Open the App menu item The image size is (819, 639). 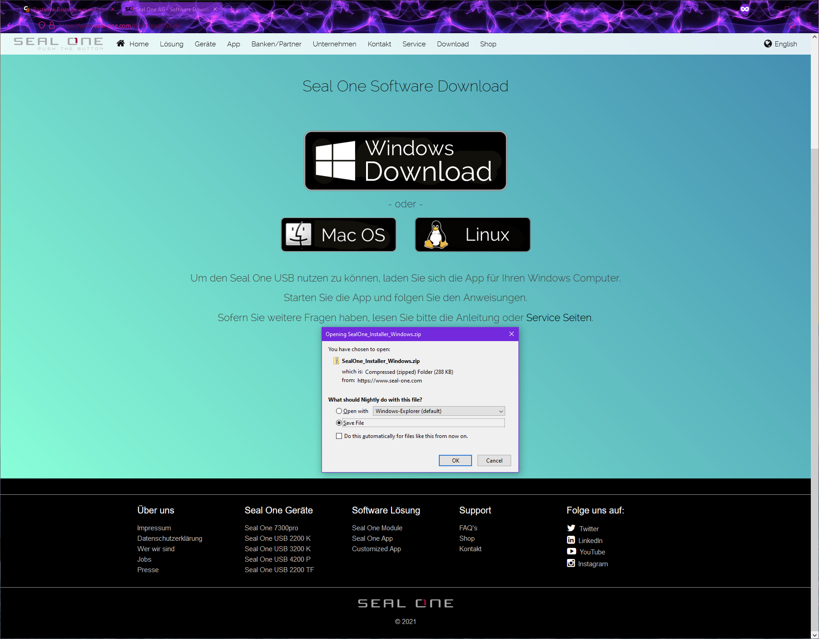(234, 44)
